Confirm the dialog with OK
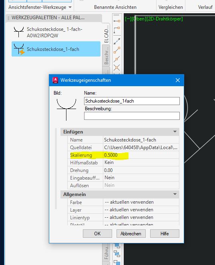Image resolution: width=215 pixels, height=265 pixels. point(97,234)
